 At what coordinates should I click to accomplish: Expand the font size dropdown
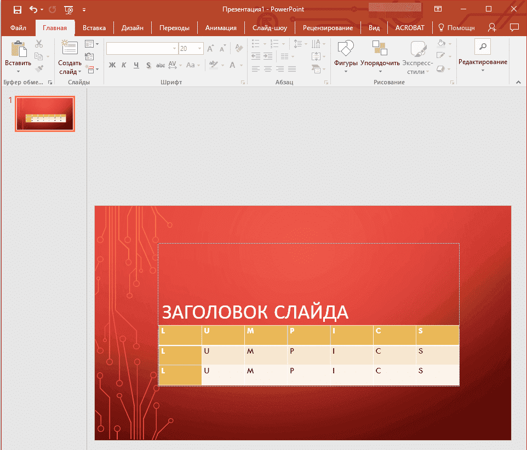coord(199,48)
